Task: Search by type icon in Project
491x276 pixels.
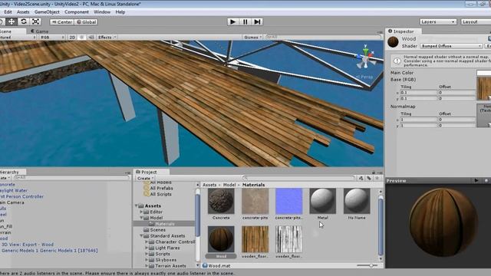Action: [361, 178]
